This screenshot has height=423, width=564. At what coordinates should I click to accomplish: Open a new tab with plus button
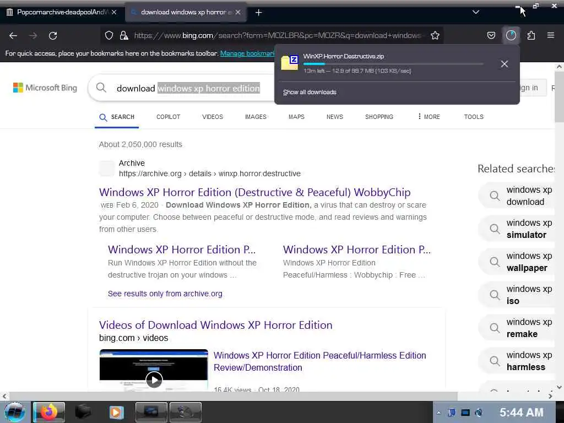click(x=259, y=13)
